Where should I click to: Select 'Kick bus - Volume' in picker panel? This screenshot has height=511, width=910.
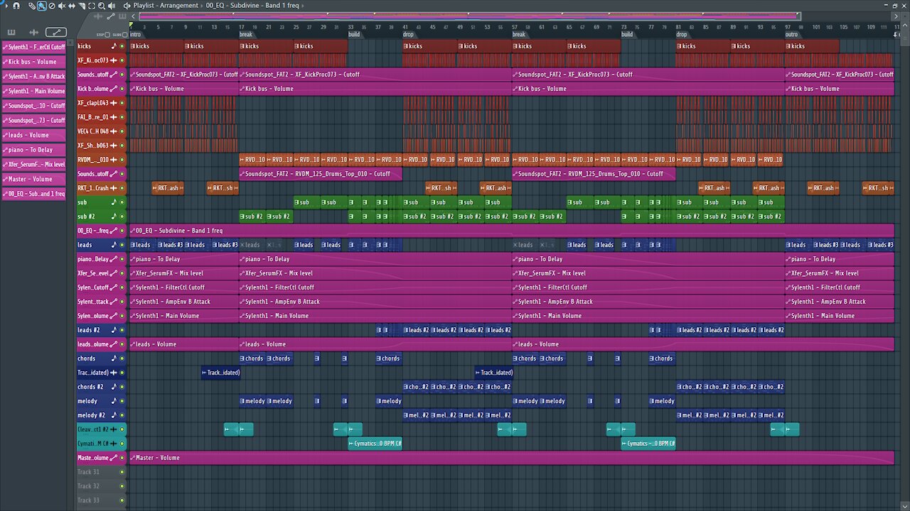(34, 62)
